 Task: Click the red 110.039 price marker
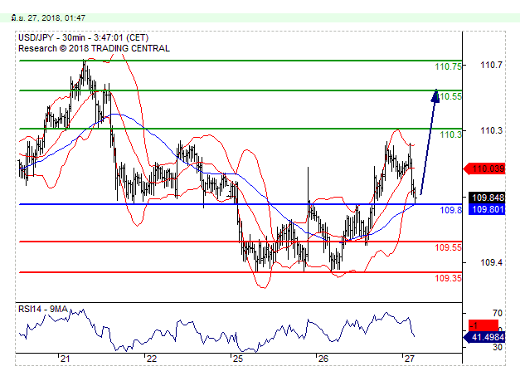coord(484,169)
